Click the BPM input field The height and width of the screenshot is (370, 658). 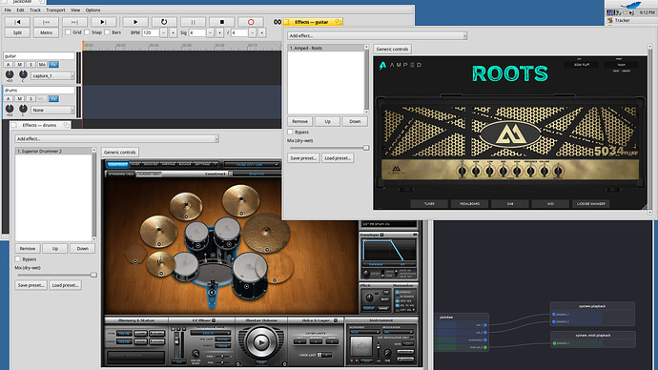(x=151, y=32)
